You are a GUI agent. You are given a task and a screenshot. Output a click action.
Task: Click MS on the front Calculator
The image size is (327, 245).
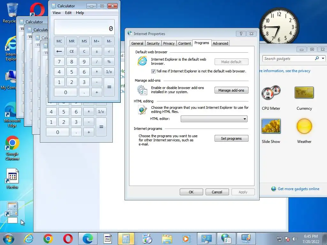tap(84, 41)
